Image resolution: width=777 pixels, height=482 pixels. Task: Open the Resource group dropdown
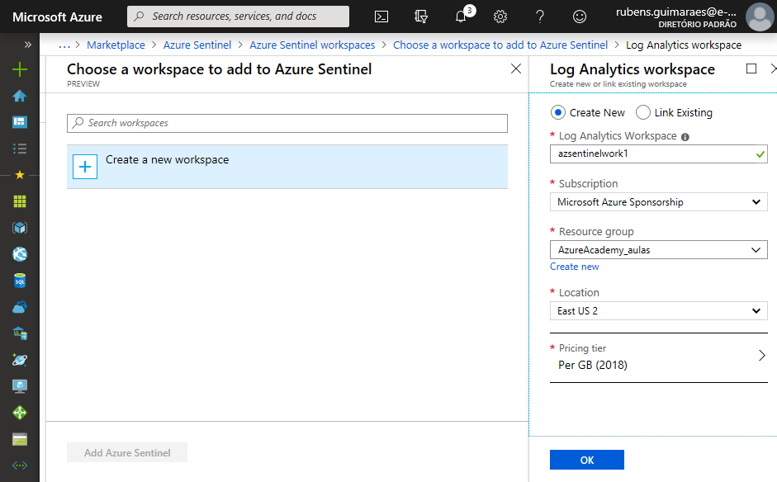point(658,250)
